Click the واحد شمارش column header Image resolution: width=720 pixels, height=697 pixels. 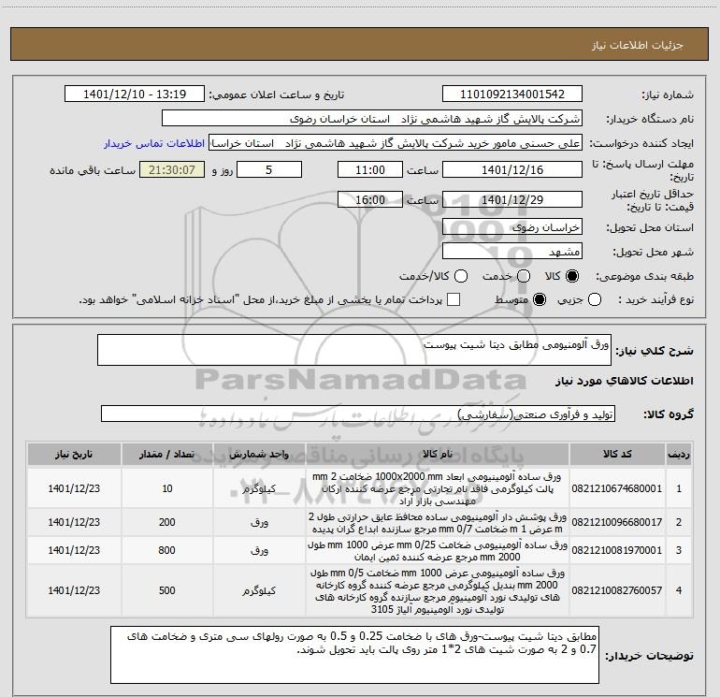pos(259,455)
